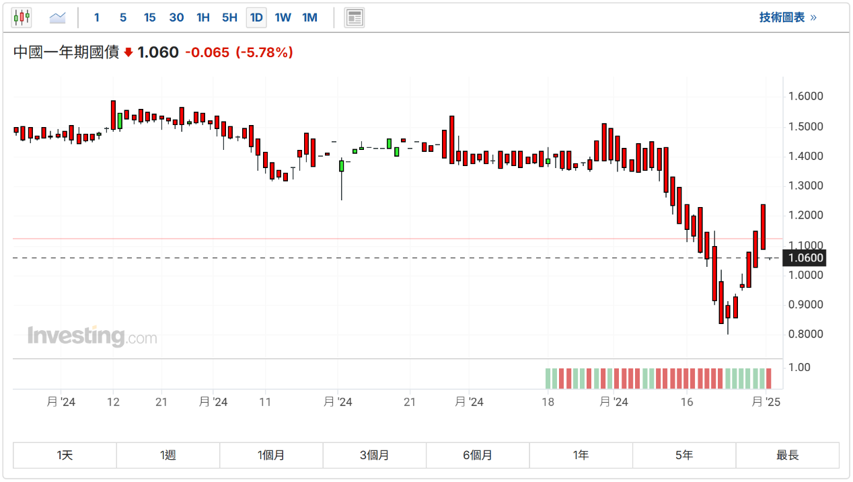Pick the 1H hourly interval
The image size is (853, 482).
(203, 17)
